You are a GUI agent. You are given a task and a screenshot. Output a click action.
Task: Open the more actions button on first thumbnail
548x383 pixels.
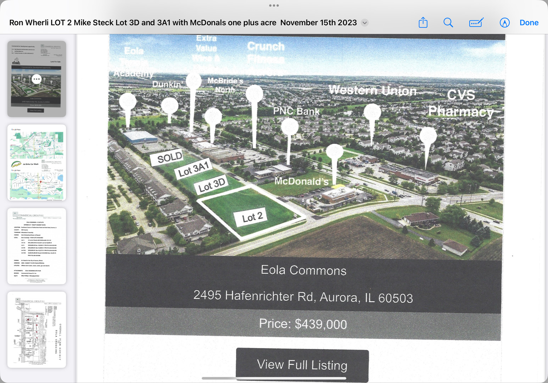[37, 79]
